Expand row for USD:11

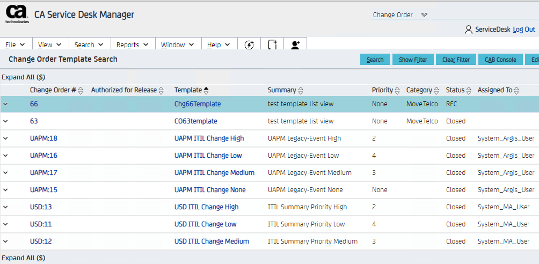pos(5,224)
